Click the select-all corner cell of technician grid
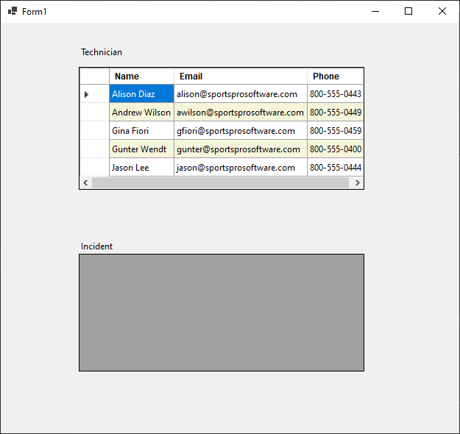 click(x=94, y=77)
